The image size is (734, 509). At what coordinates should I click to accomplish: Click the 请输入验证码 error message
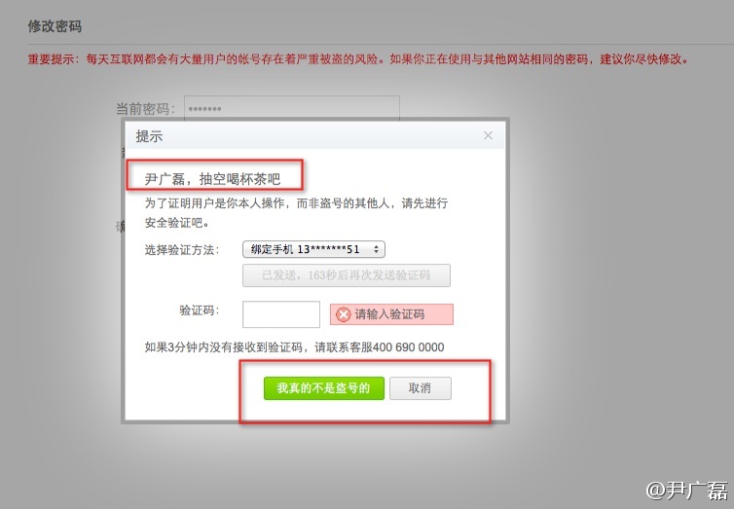coord(391,314)
